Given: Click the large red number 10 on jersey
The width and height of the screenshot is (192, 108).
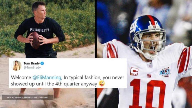Looking at the screenshot, I should (x=148, y=93).
